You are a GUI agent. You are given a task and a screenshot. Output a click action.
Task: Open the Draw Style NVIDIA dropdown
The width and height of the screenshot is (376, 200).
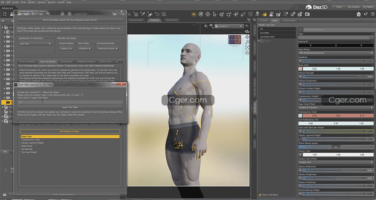point(85,49)
